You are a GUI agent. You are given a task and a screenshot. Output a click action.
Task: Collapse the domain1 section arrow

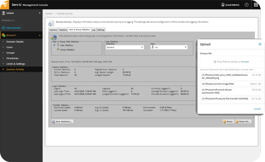[40, 35]
